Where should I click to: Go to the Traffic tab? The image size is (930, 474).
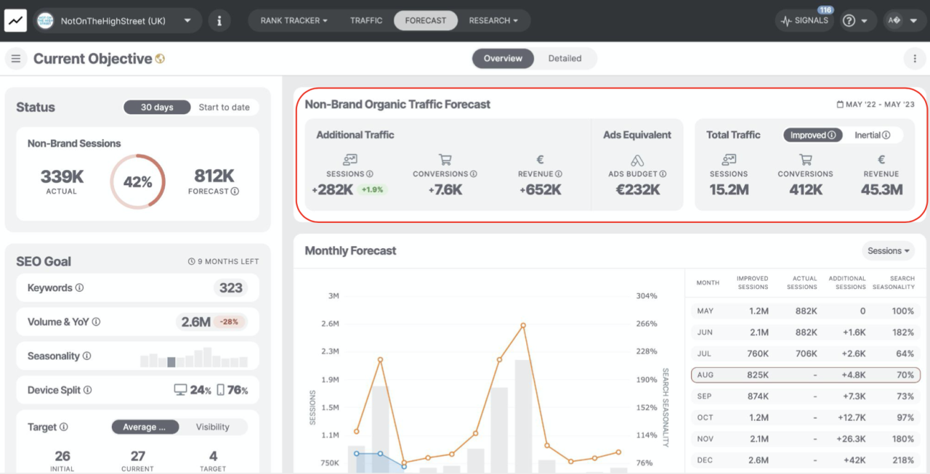tap(366, 20)
